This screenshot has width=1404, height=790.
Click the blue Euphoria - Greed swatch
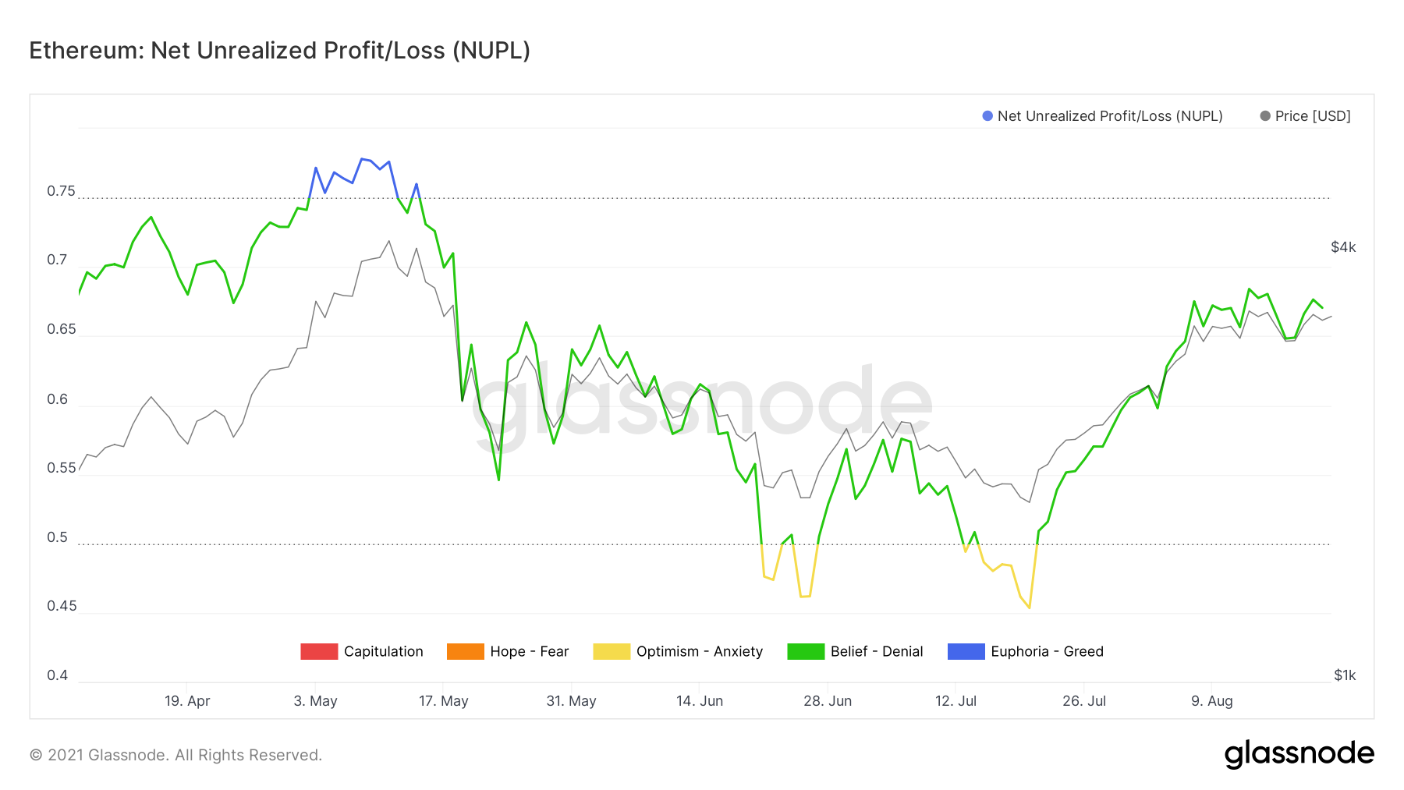pos(966,651)
